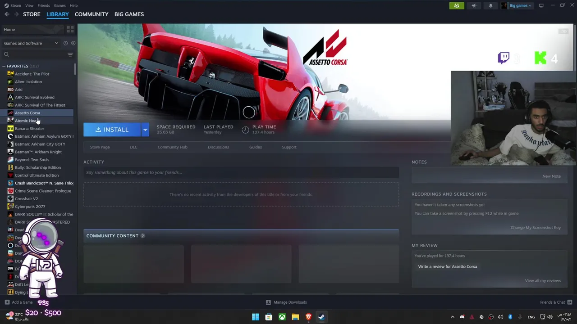Open Manage Downloads
This screenshot has width=577, height=324.
coord(286,302)
